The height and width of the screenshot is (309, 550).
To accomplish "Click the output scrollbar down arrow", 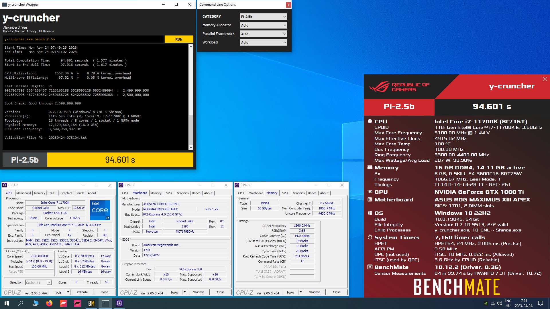I will click(191, 148).
